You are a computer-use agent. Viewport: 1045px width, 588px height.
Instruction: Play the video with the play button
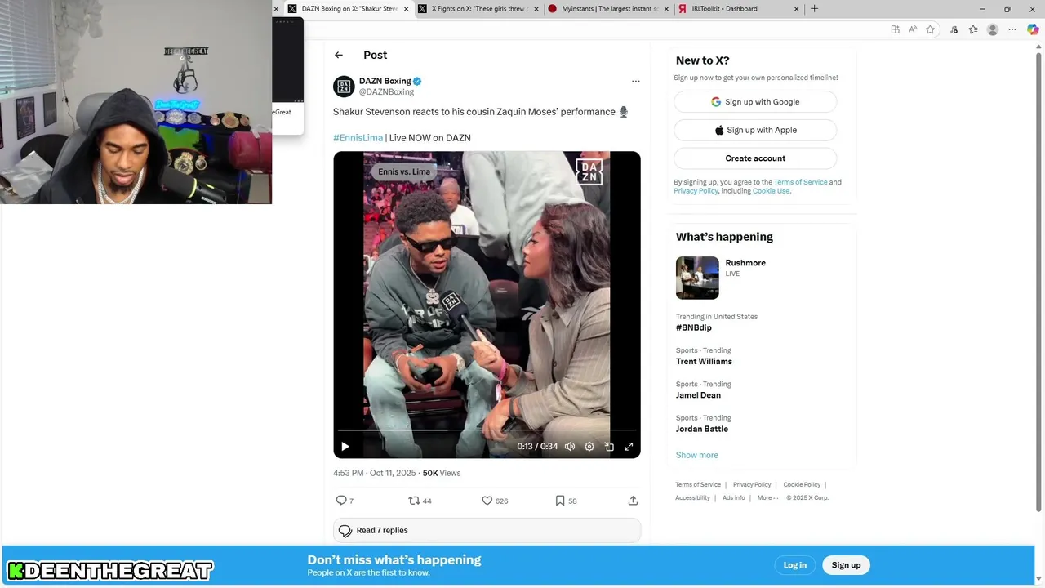point(345,446)
